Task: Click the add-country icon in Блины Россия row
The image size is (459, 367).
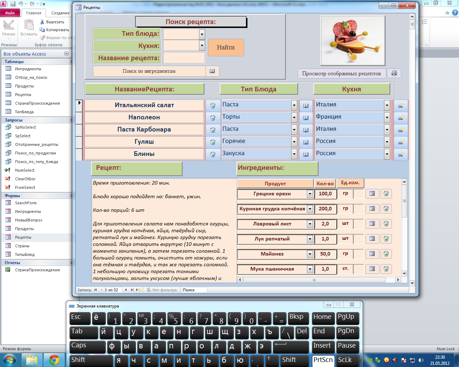Action: point(401,154)
